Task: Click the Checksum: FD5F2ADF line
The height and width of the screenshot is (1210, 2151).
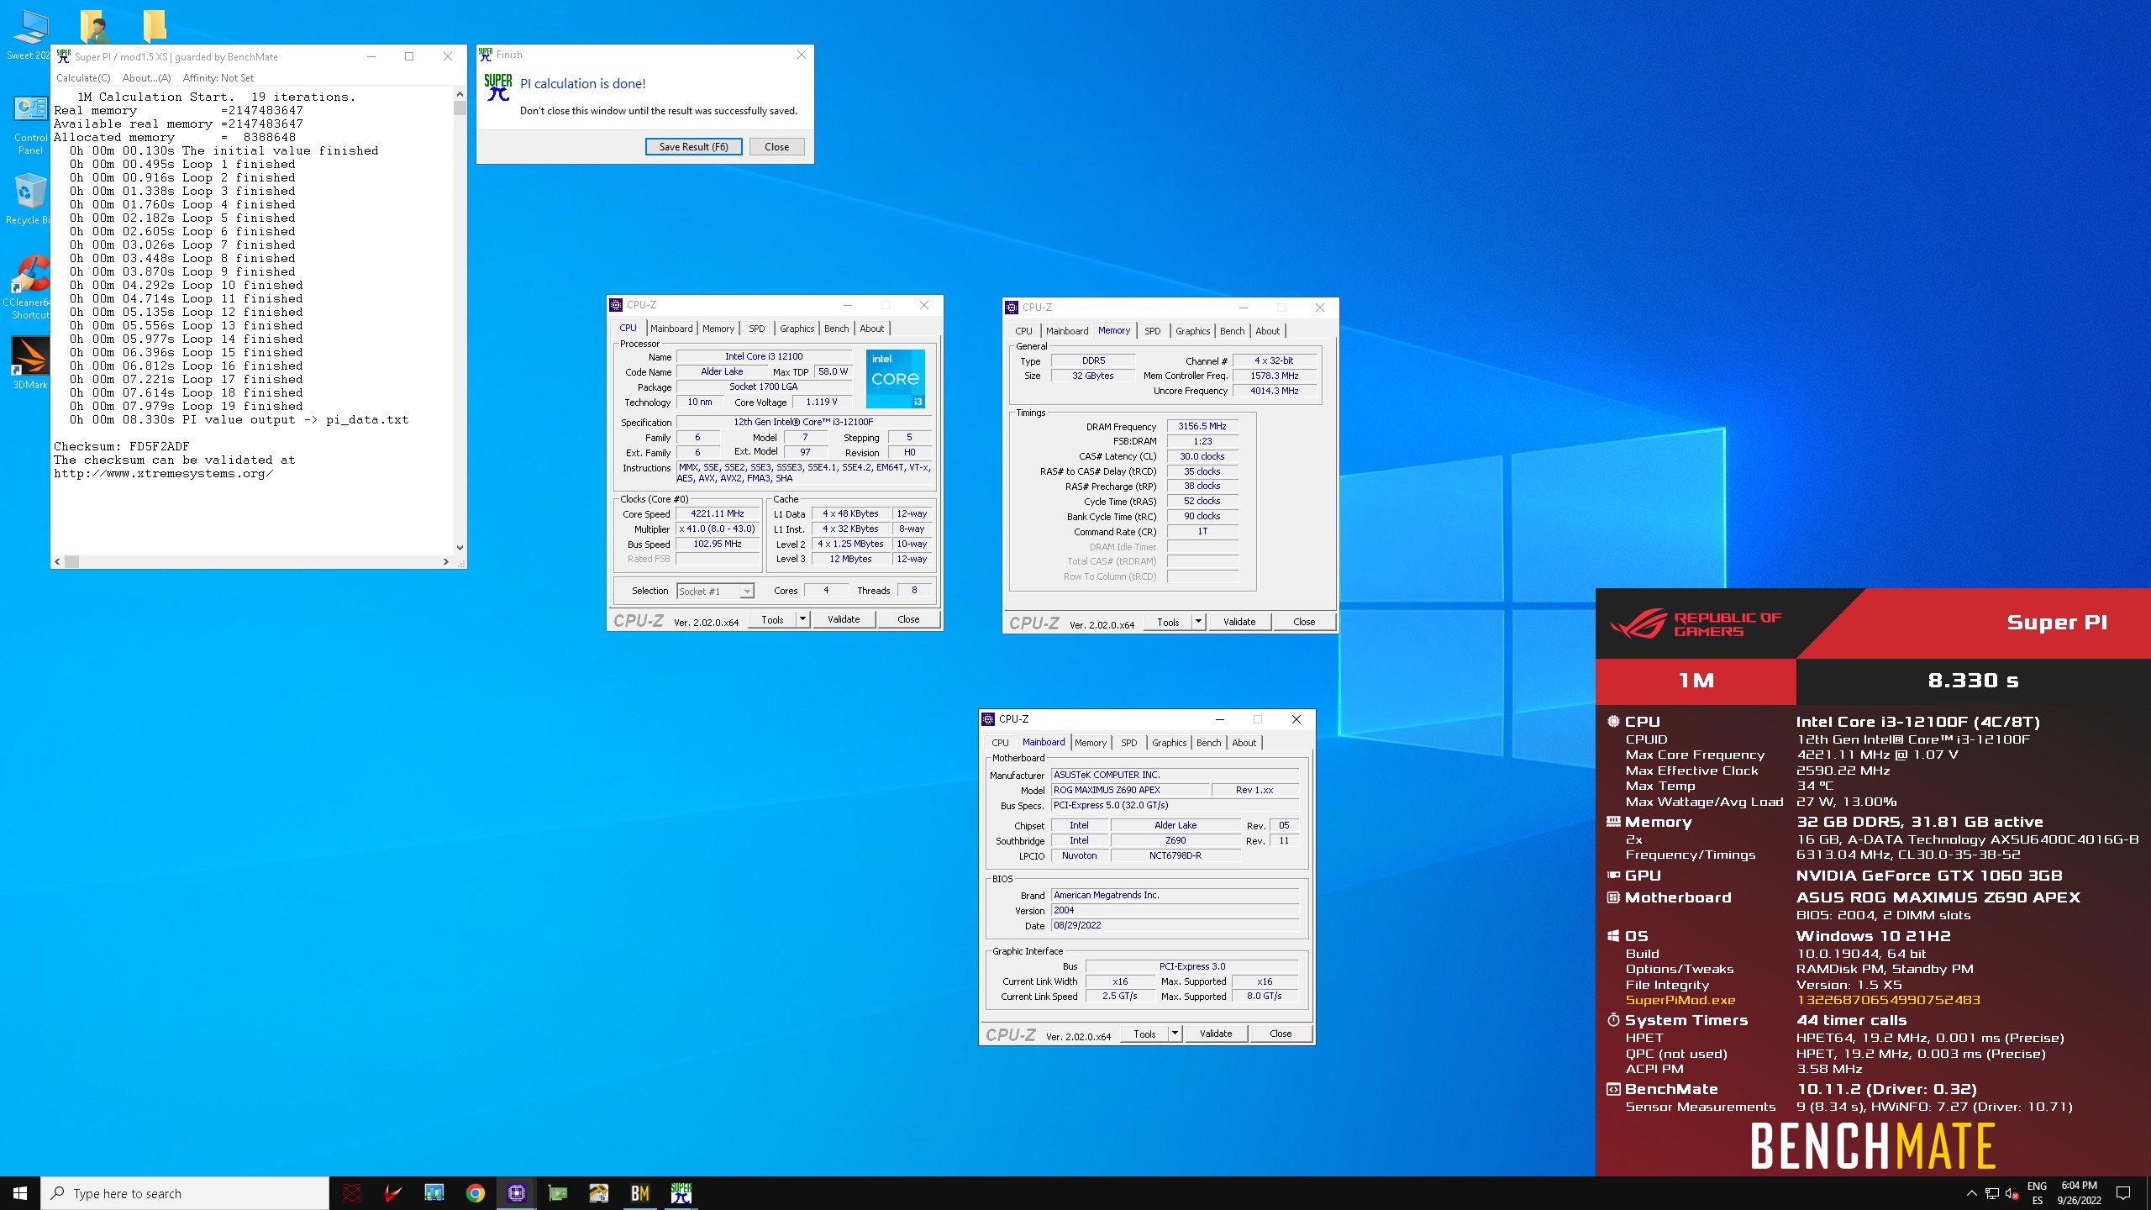Action: [x=122, y=446]
